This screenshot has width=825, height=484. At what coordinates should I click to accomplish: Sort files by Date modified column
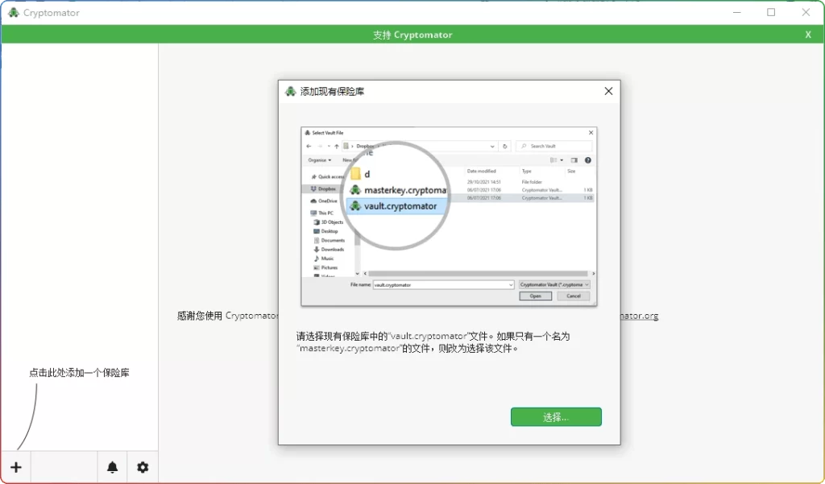(x=481, y=171)
